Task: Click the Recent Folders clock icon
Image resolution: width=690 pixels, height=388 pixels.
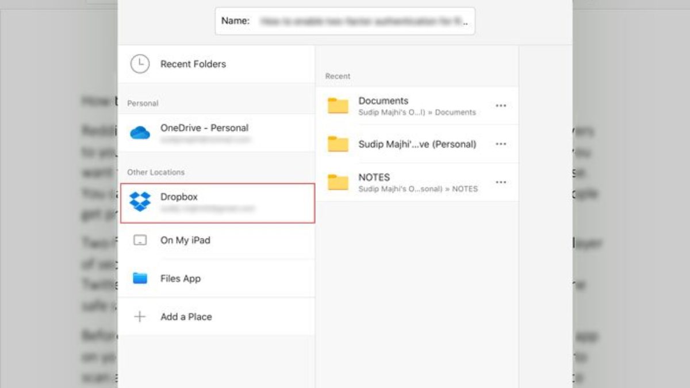Action: click(140, 64)
